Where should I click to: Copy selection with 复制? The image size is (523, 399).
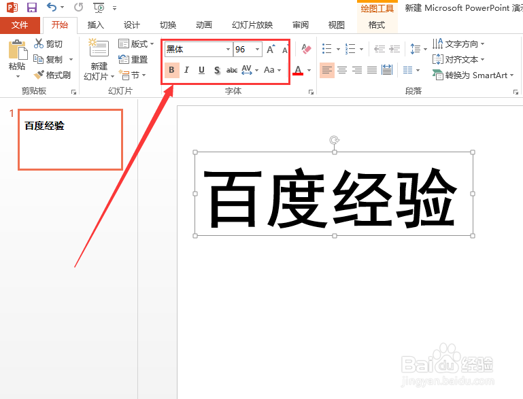tap(48, 59)
